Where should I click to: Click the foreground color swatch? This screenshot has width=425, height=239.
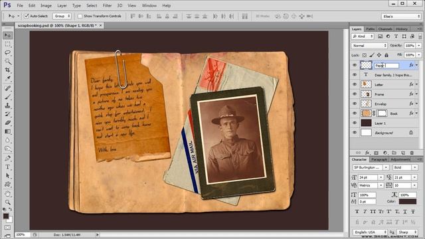tap(6, 216)
